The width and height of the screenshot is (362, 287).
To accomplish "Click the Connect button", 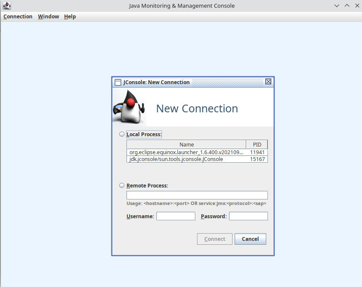I will click(x=215, y=239).
